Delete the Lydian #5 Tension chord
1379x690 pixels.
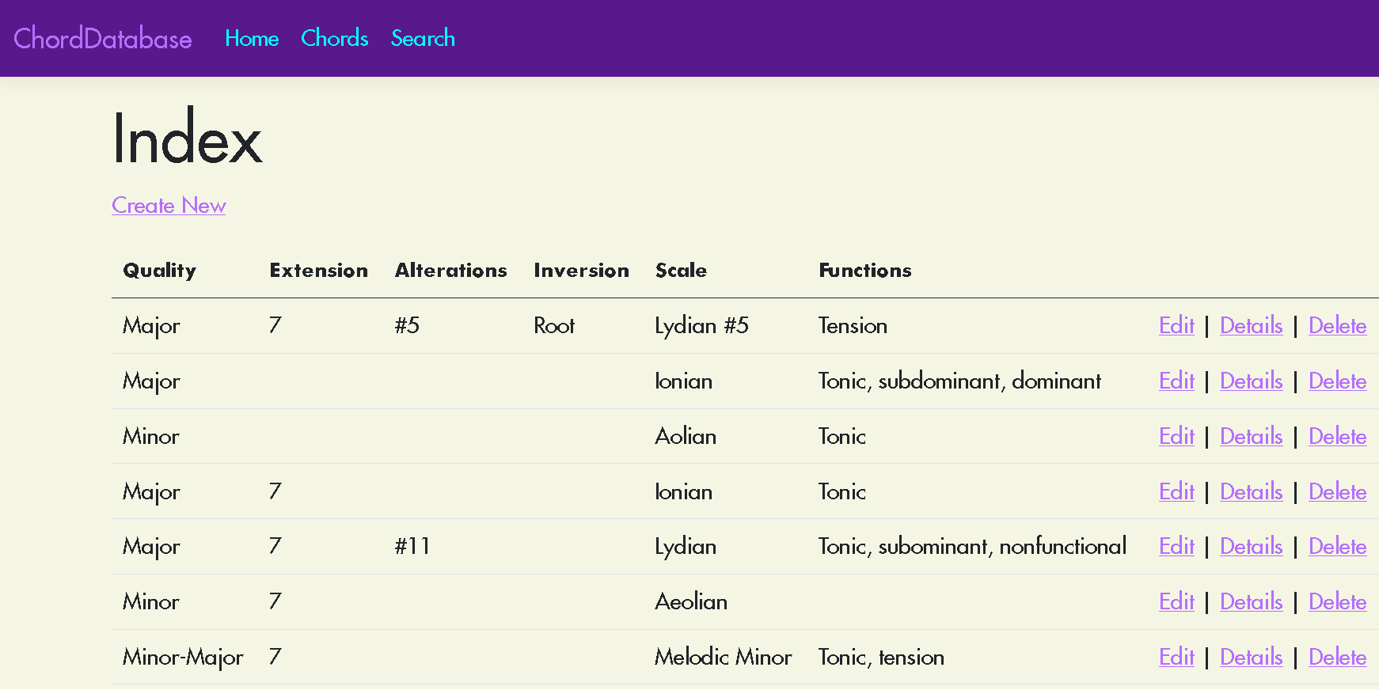click(1337, 325)
